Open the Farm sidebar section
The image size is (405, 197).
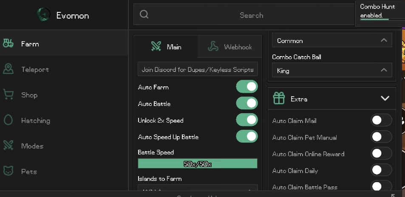[x=64, y=43]
